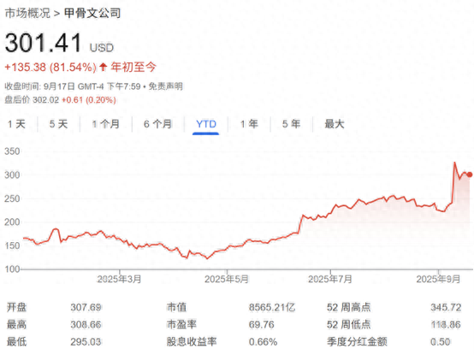
Task: Click the after-hours price 302.02
Action: [45, 100]
